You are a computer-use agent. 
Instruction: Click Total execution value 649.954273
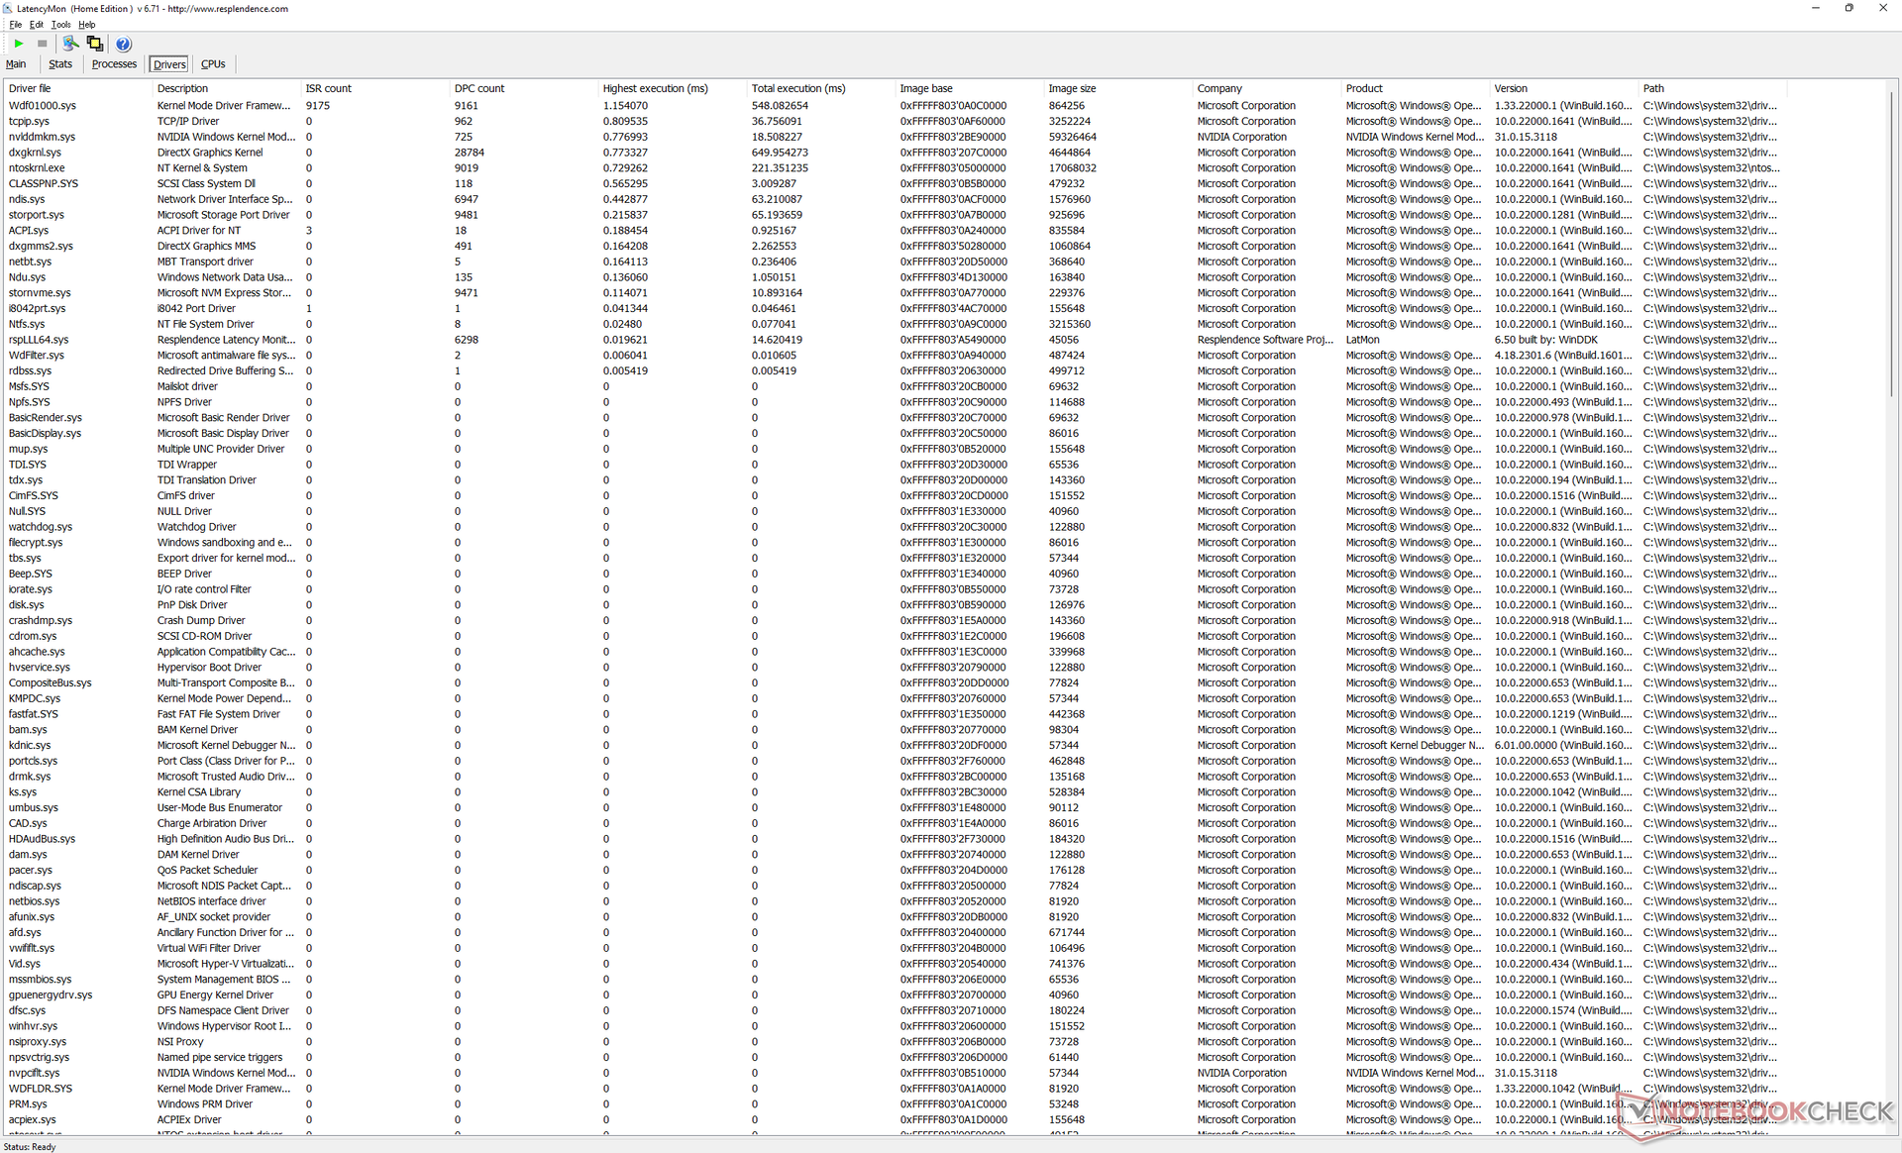[x=780, y=153]
